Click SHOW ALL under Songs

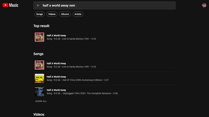click(x=41, y=101)
